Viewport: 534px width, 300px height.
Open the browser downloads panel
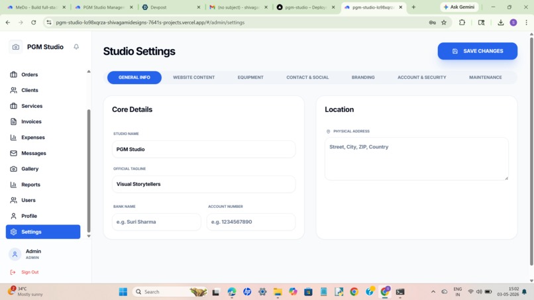[501, 23]
